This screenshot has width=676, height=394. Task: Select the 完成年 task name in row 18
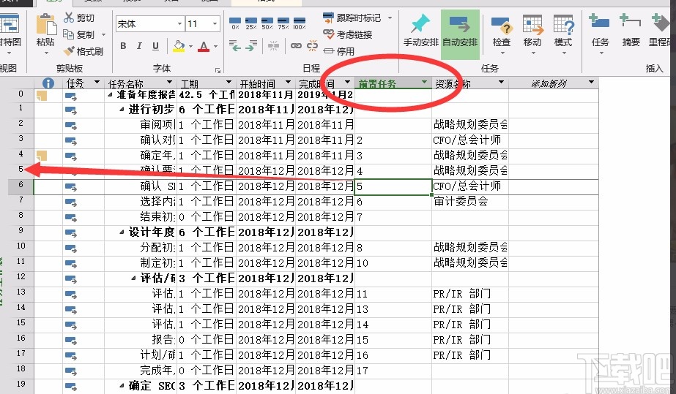(x=140, y=371)
